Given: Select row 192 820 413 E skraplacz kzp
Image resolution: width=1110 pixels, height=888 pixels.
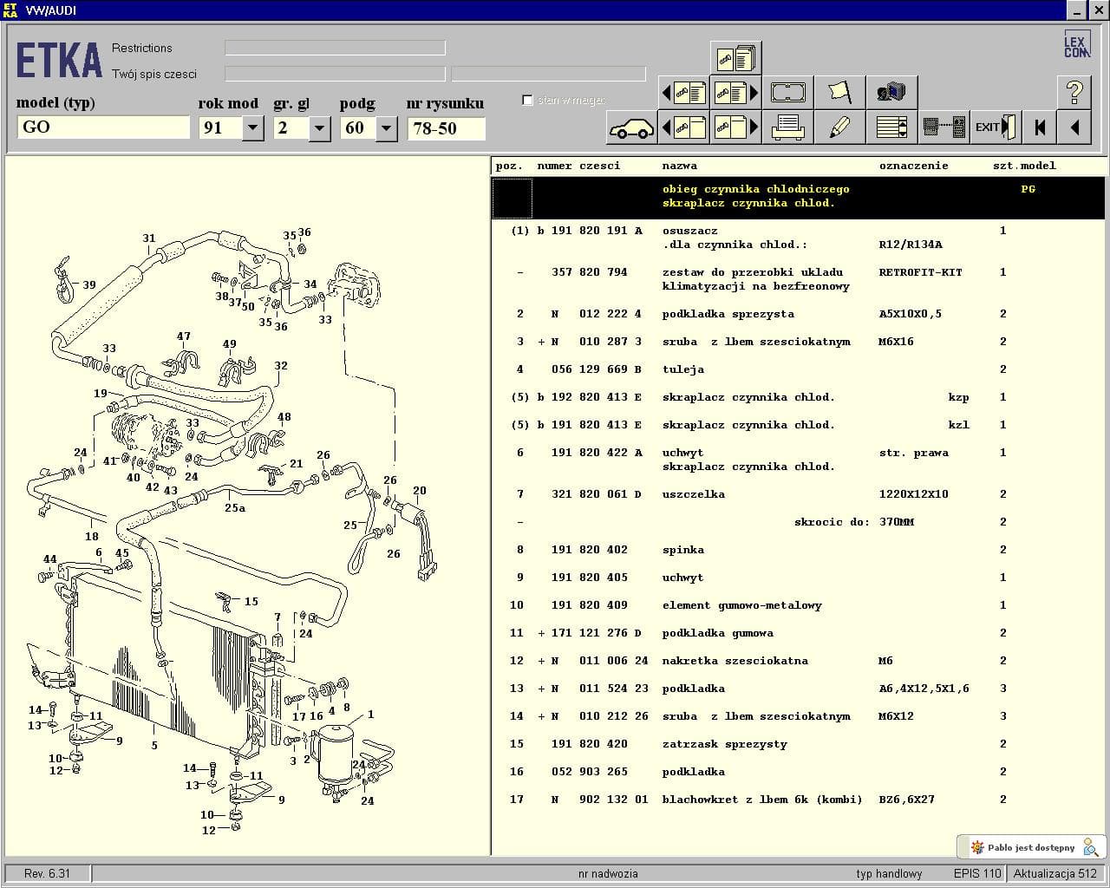Looking at the screenshot, I should click(x=798, y=397).
